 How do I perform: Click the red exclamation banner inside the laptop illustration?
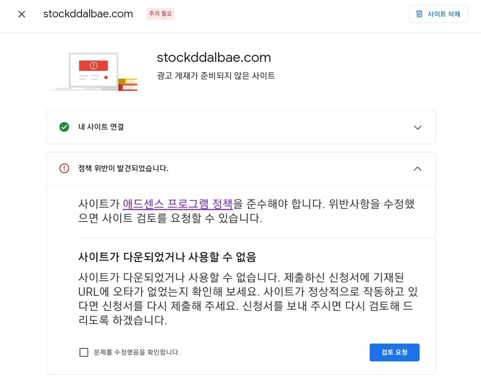93,65
